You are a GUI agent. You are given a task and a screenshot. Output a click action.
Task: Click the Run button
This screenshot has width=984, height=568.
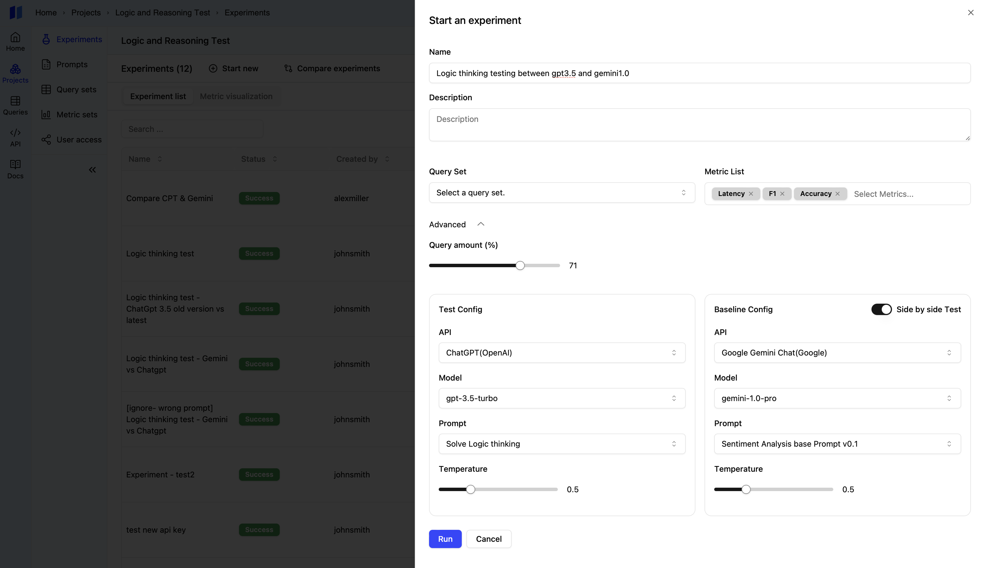pyautogui.click(x=445, y=539)
